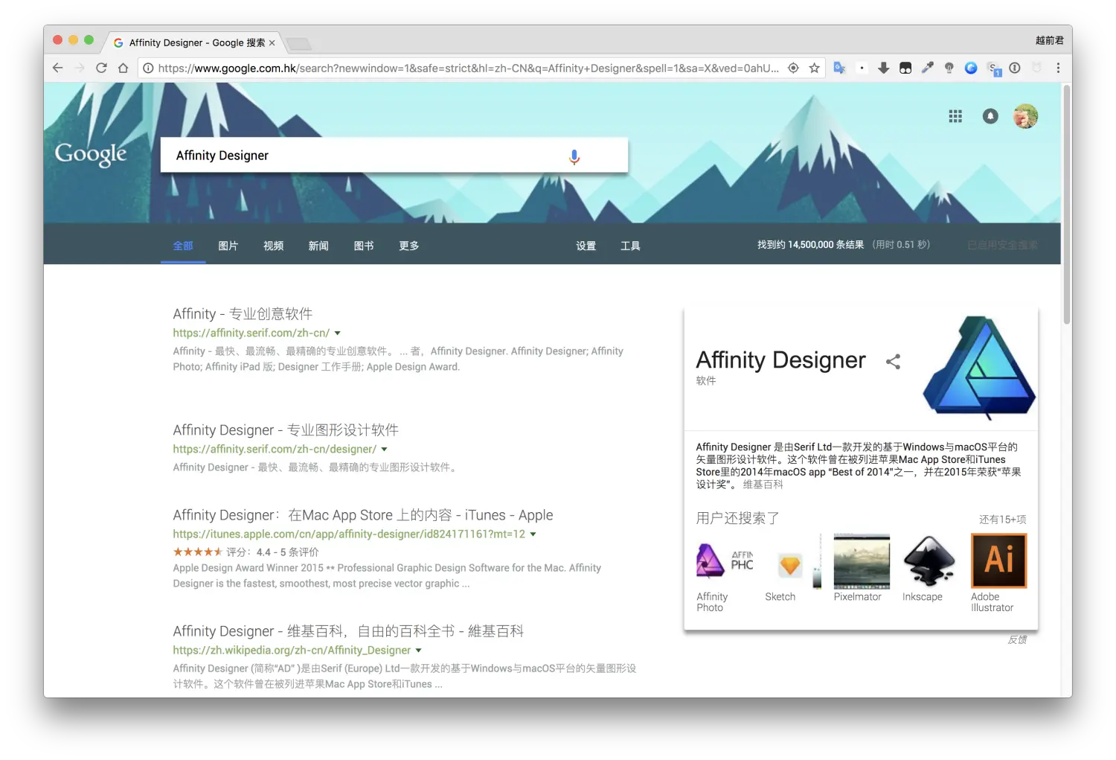The image size is (1116, 760).
Task: Activate the eyedropper color picker extension
Action: 927,68
